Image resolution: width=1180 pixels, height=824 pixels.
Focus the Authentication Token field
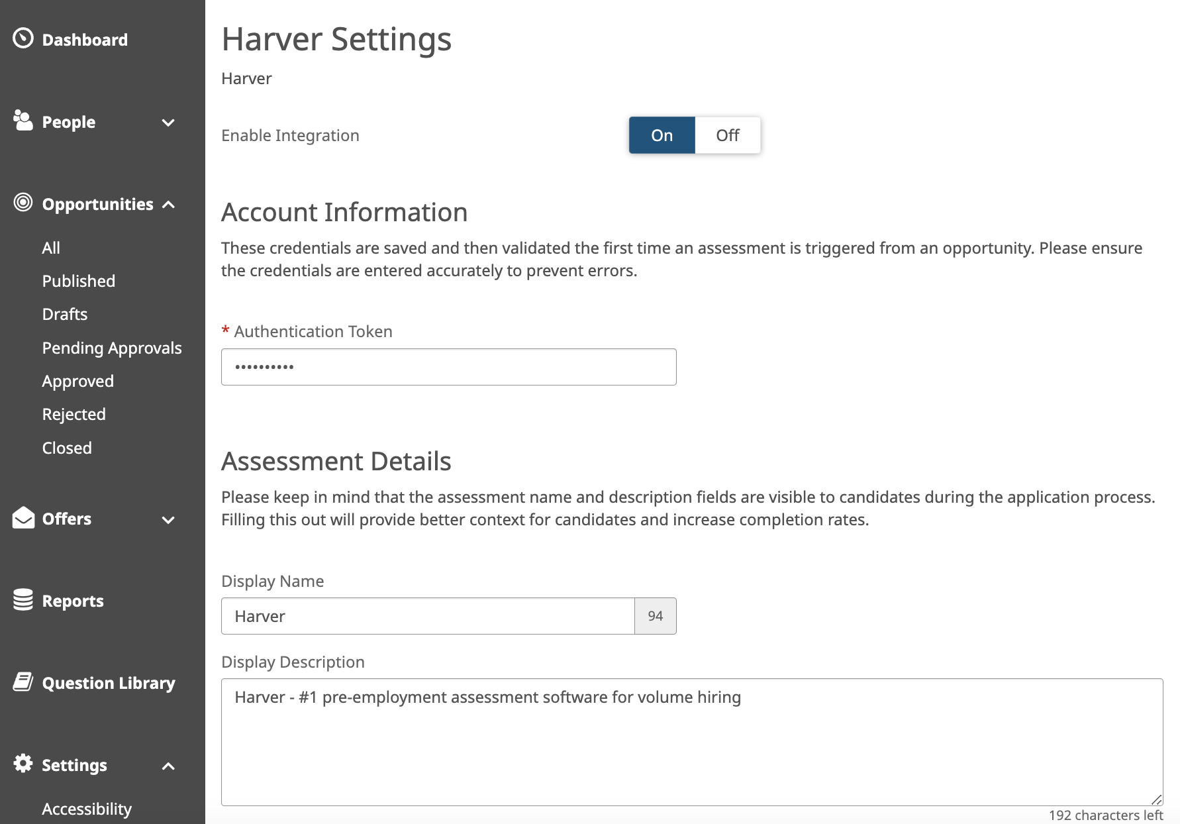(449, 367)
